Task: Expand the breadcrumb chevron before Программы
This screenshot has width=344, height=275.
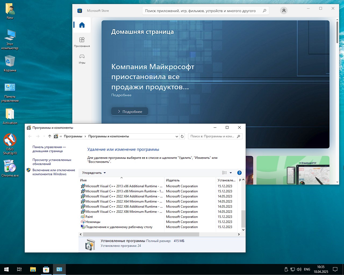Action: [61, 136]
